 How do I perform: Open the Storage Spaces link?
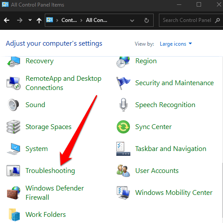[48, 127]
